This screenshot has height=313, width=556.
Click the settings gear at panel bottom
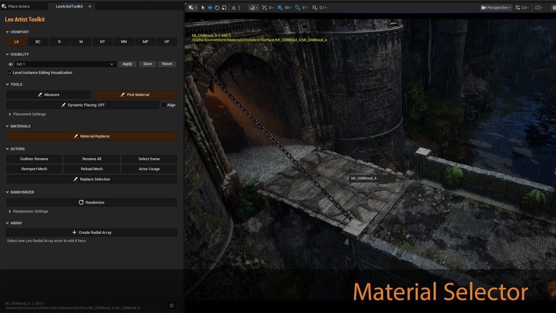pyautogui.click(x=172, y=306)
